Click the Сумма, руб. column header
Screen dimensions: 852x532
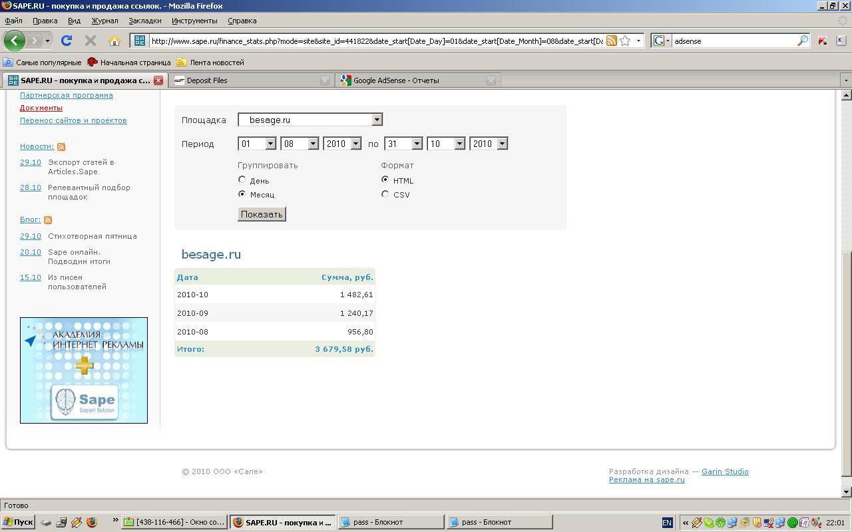click(x=347, y=277)
